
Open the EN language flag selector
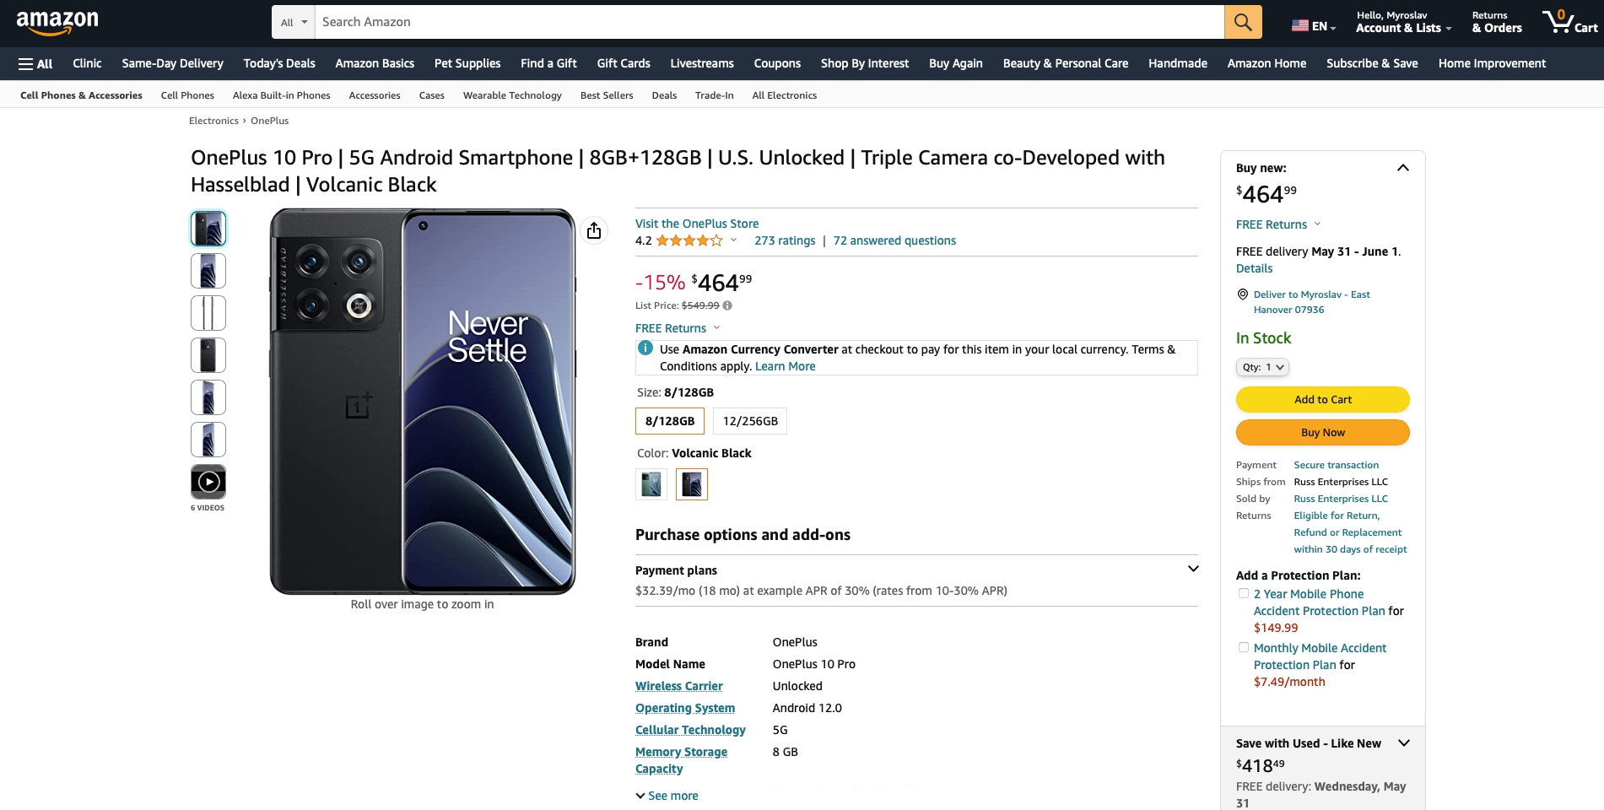(x=1313, y=26)
